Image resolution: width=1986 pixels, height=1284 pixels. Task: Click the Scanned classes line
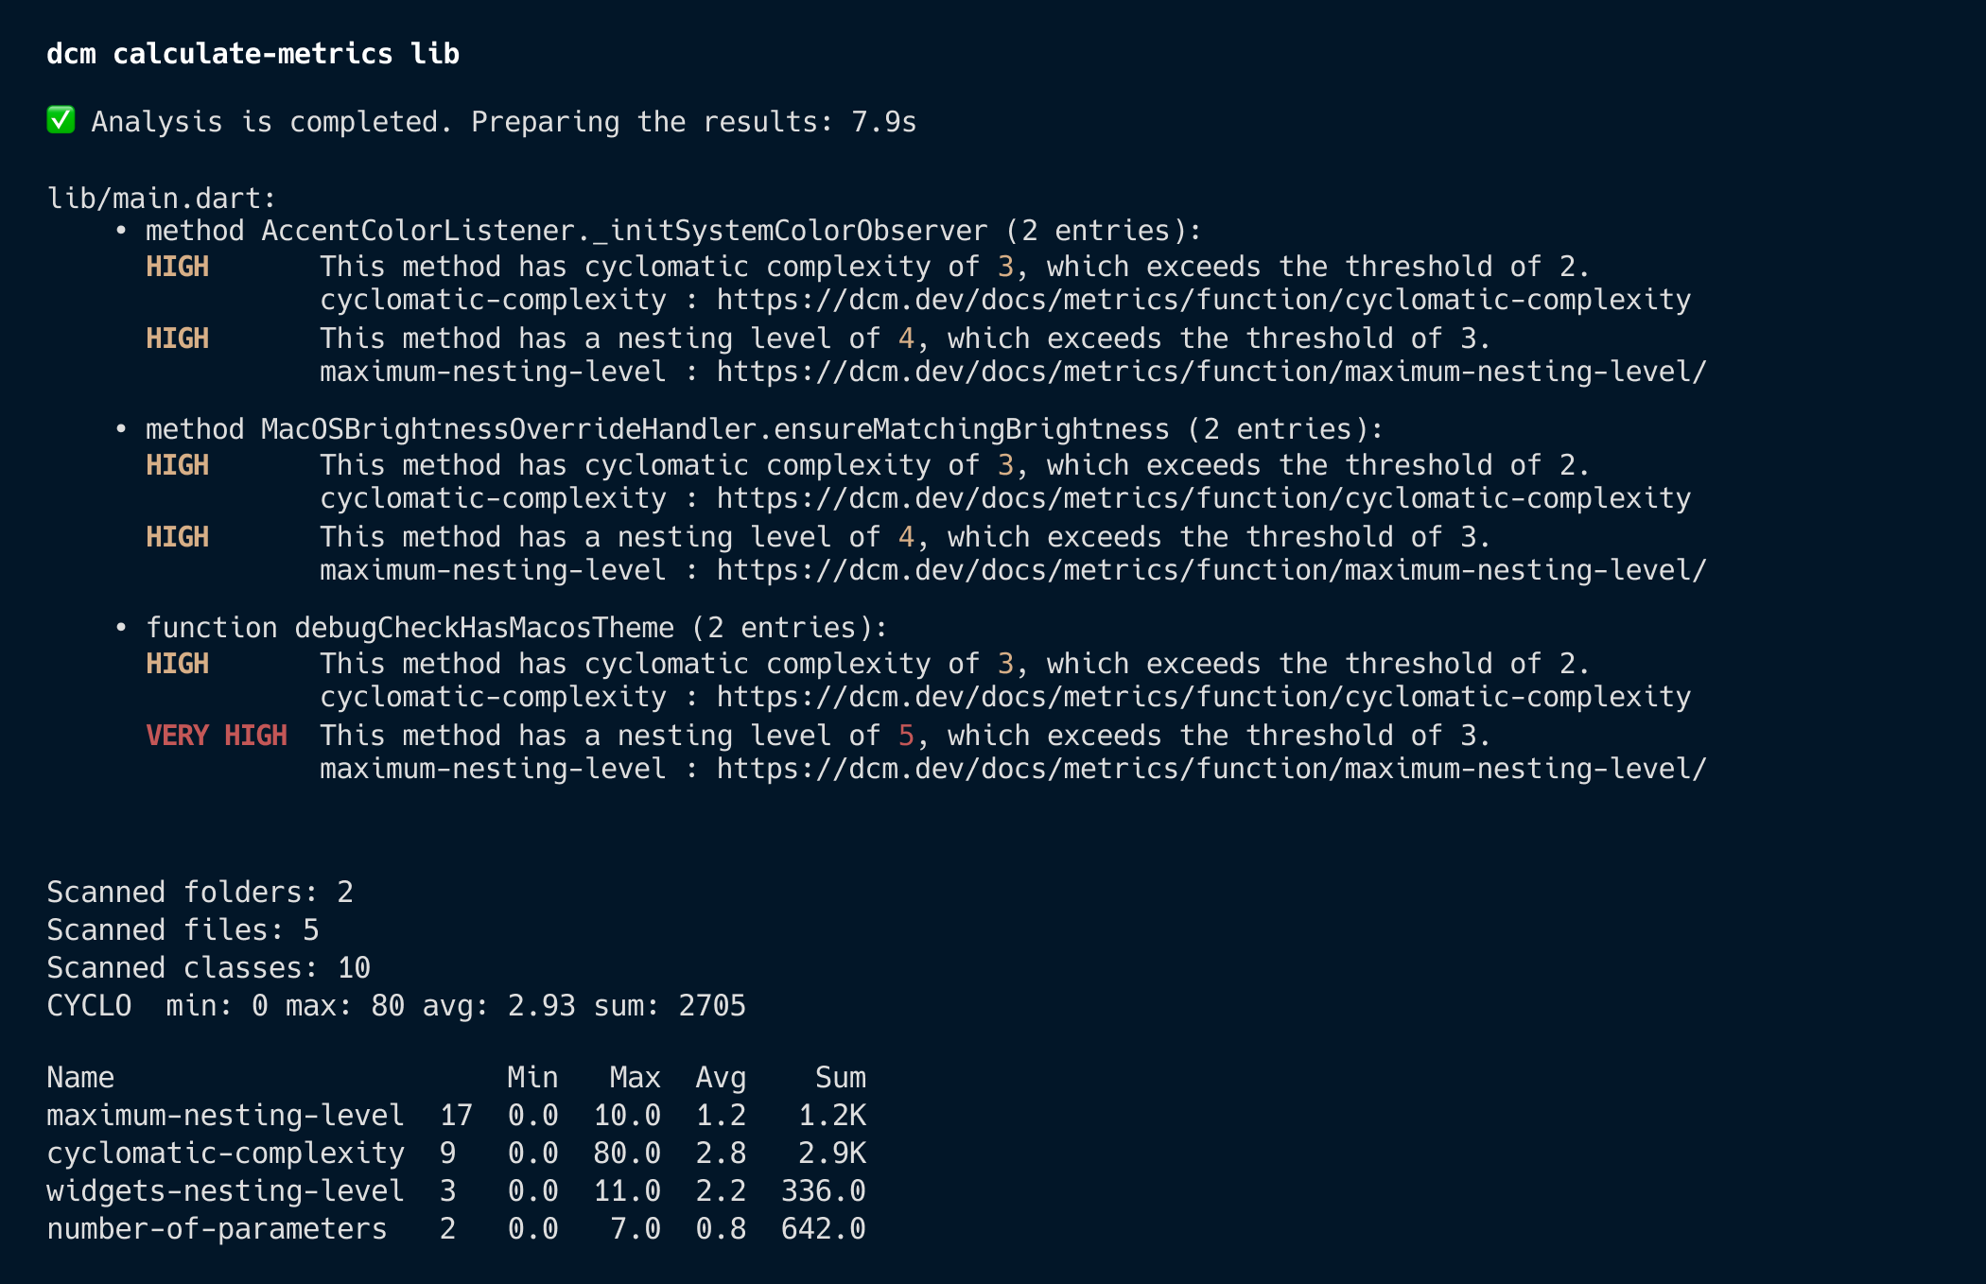(208, 968)
